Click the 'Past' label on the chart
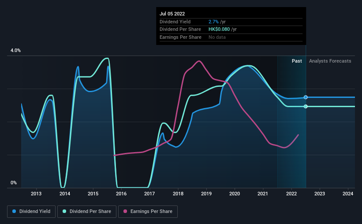The height and width of the screenshot is (224, 362). (297, 61)
